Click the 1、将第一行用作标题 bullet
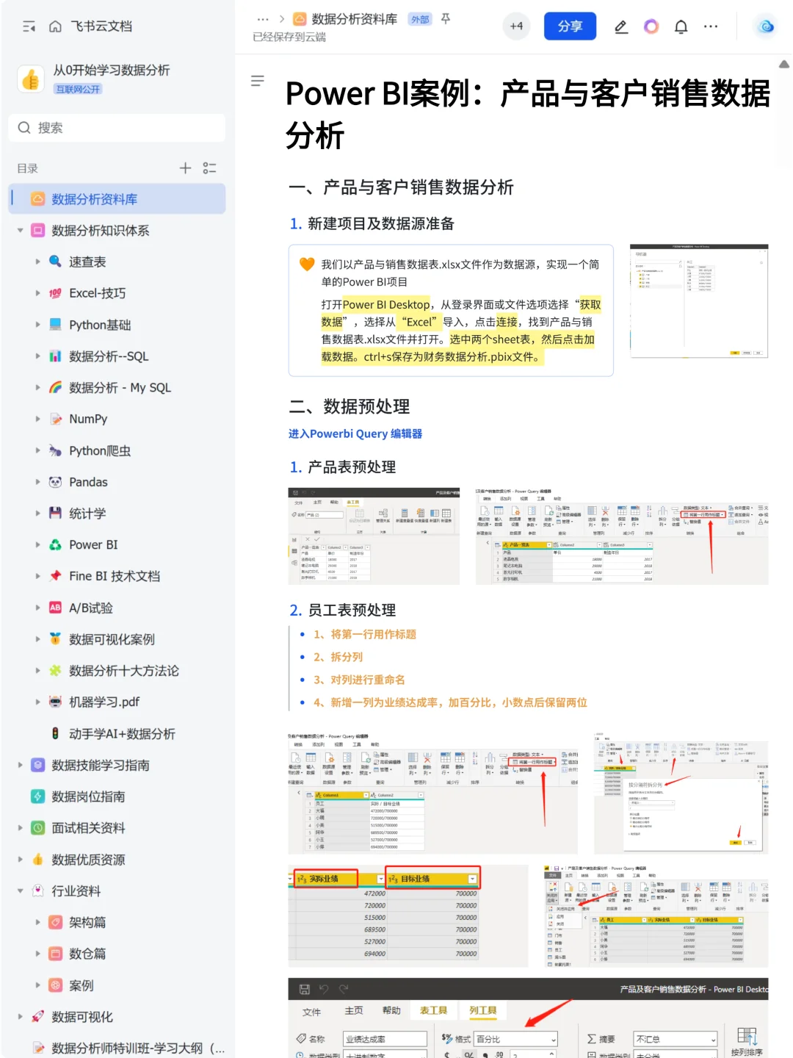 (365, 634)
